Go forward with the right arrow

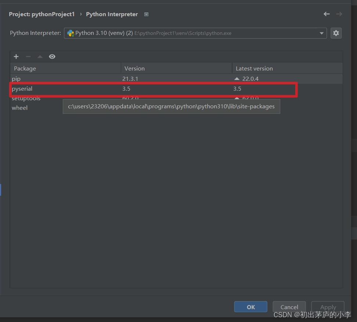(x=339, y=14)
